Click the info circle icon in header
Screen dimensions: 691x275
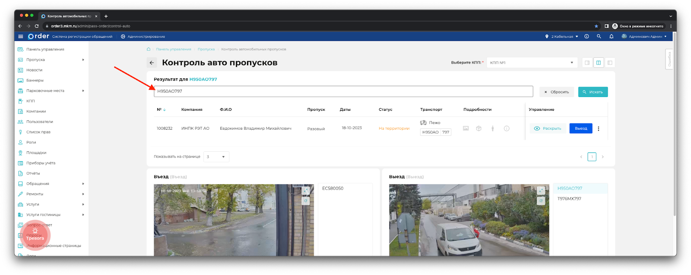click(x=586, y=37)
